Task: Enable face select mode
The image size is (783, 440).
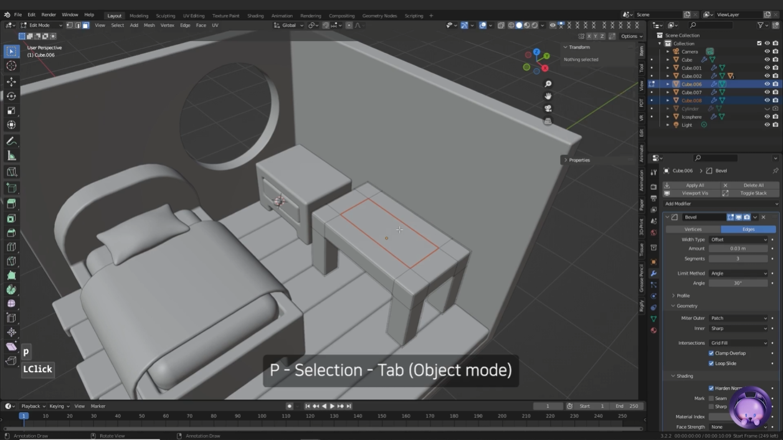Action: tap(85, 26)
